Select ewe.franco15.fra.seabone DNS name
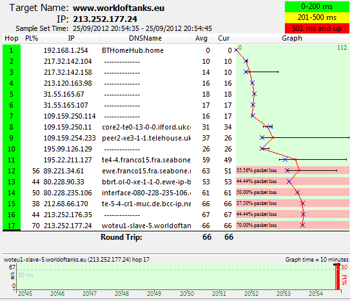Screen dimensions: 350x301 [146, 171]
